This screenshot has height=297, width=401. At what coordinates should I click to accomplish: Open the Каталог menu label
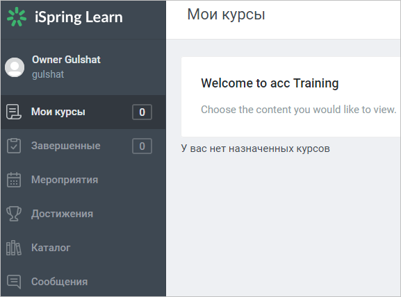click(x=51, y=248)
